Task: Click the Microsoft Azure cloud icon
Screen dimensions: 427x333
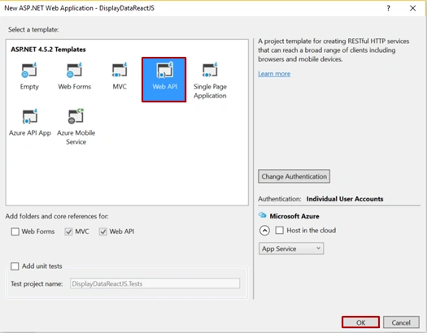Action: tap(262, 215)
